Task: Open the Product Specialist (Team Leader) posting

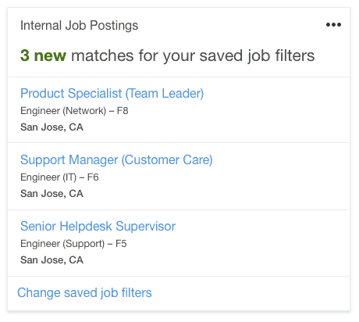Action: coord(112,94)
